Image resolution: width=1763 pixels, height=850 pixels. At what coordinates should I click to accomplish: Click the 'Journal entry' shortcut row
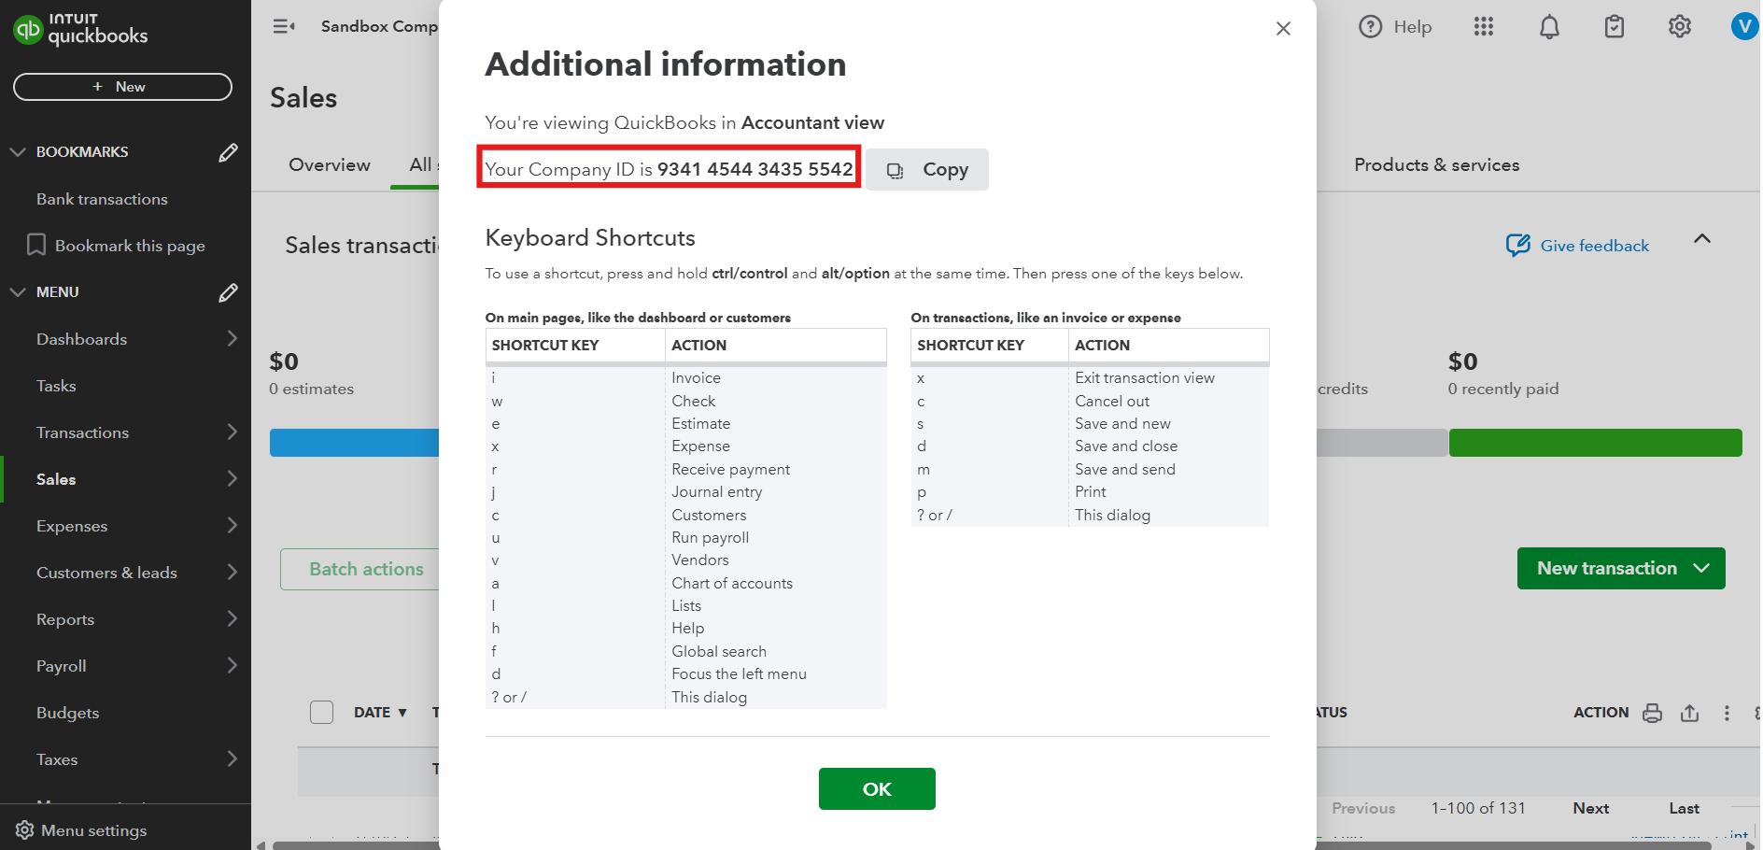click(x=685, y=492)
